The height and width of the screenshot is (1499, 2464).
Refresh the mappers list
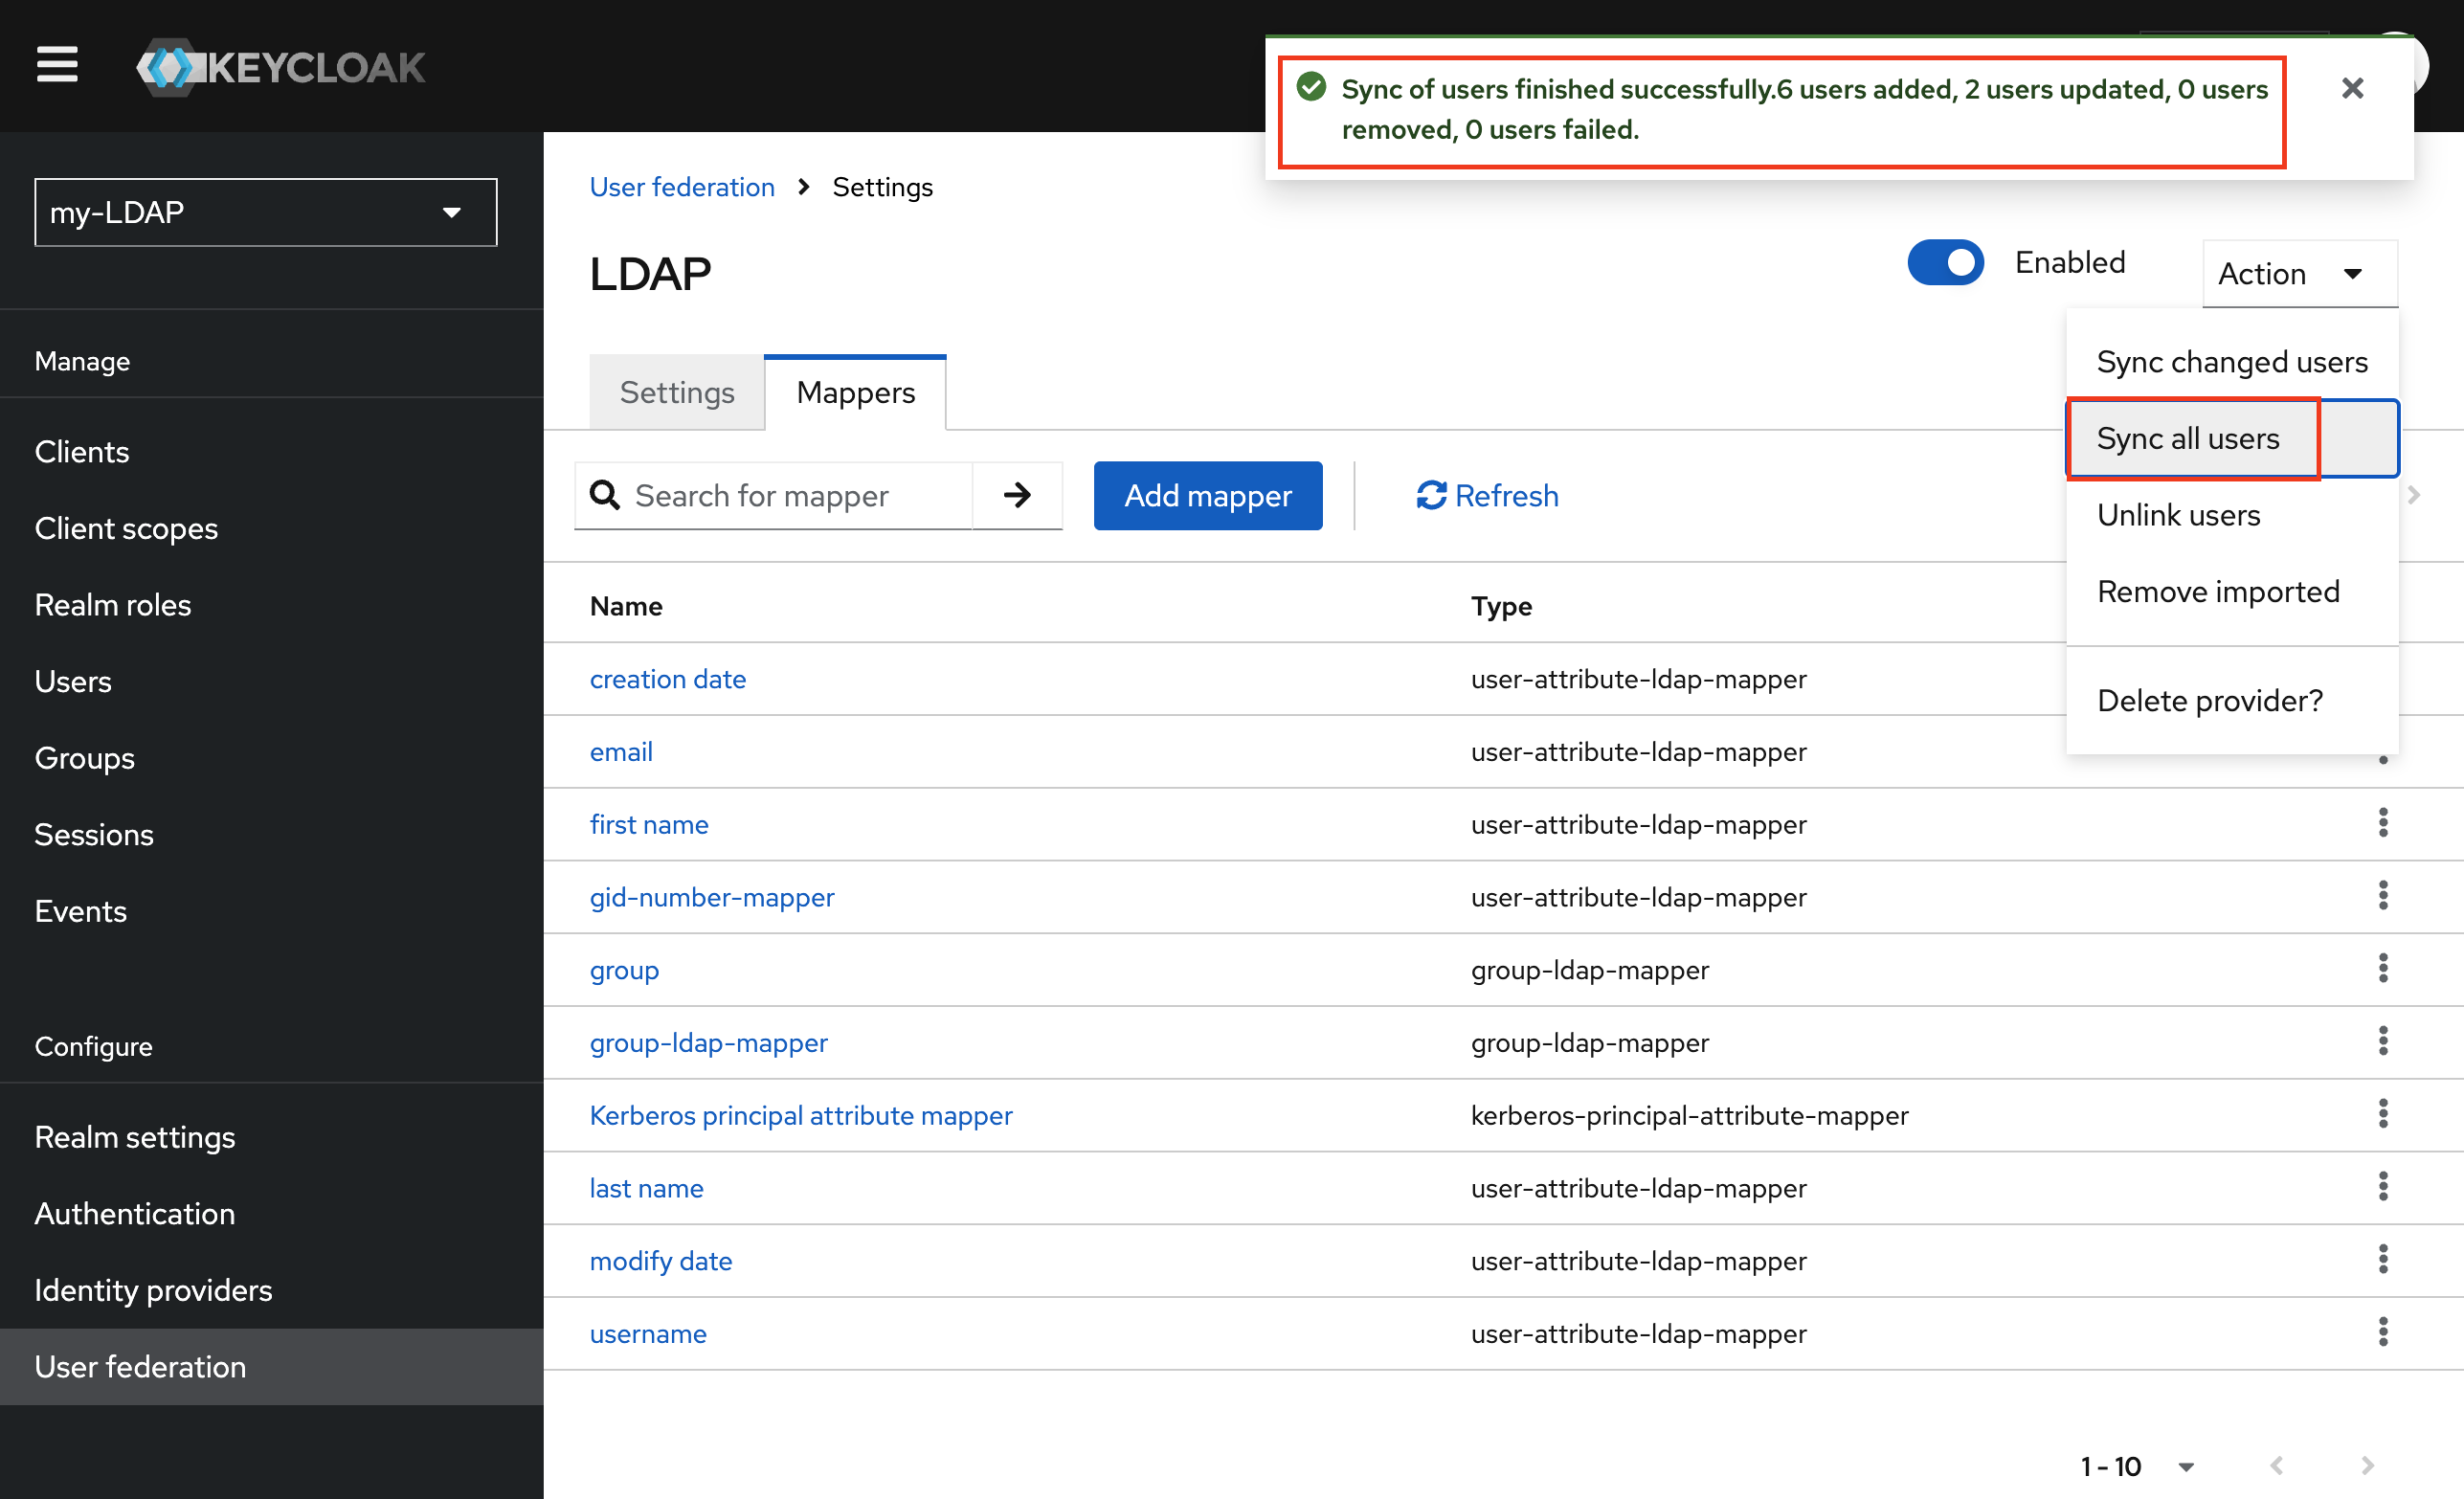click(1487, 495)
